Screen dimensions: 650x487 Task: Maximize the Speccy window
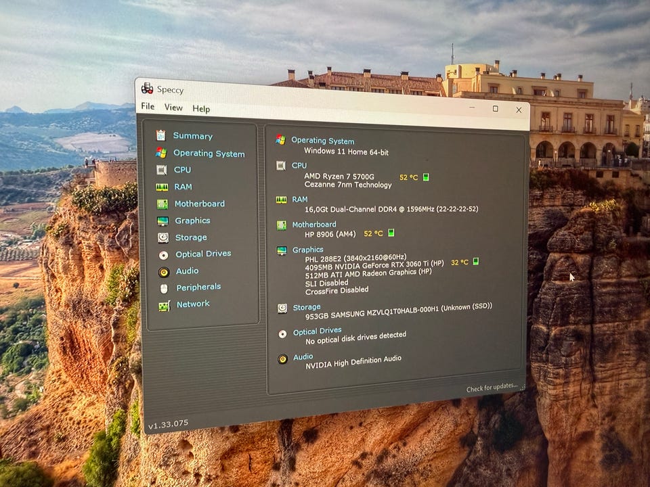tap(495, 108)
